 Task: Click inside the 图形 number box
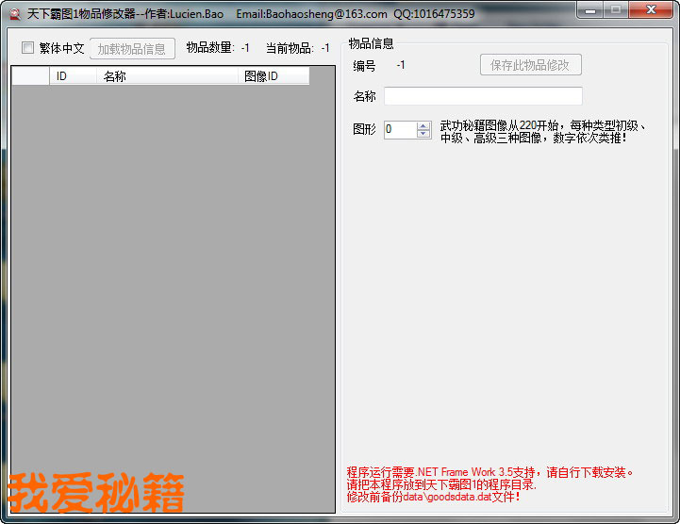pyautogui.click(x=399, y=129)
